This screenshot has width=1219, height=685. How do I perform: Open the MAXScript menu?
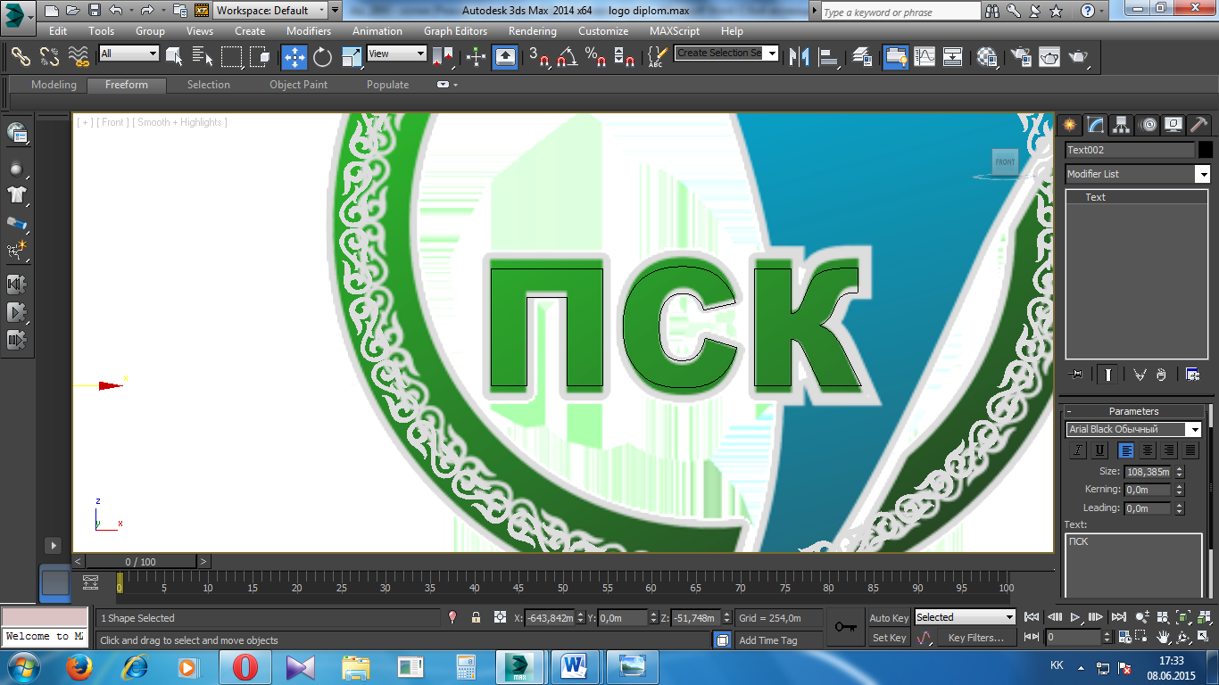(675, 31)
